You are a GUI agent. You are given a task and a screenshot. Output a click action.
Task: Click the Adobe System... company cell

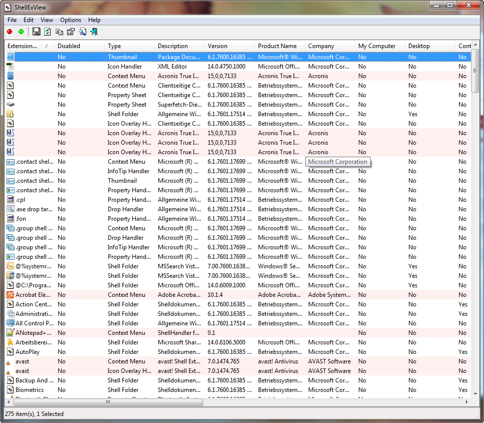[329, 295]
